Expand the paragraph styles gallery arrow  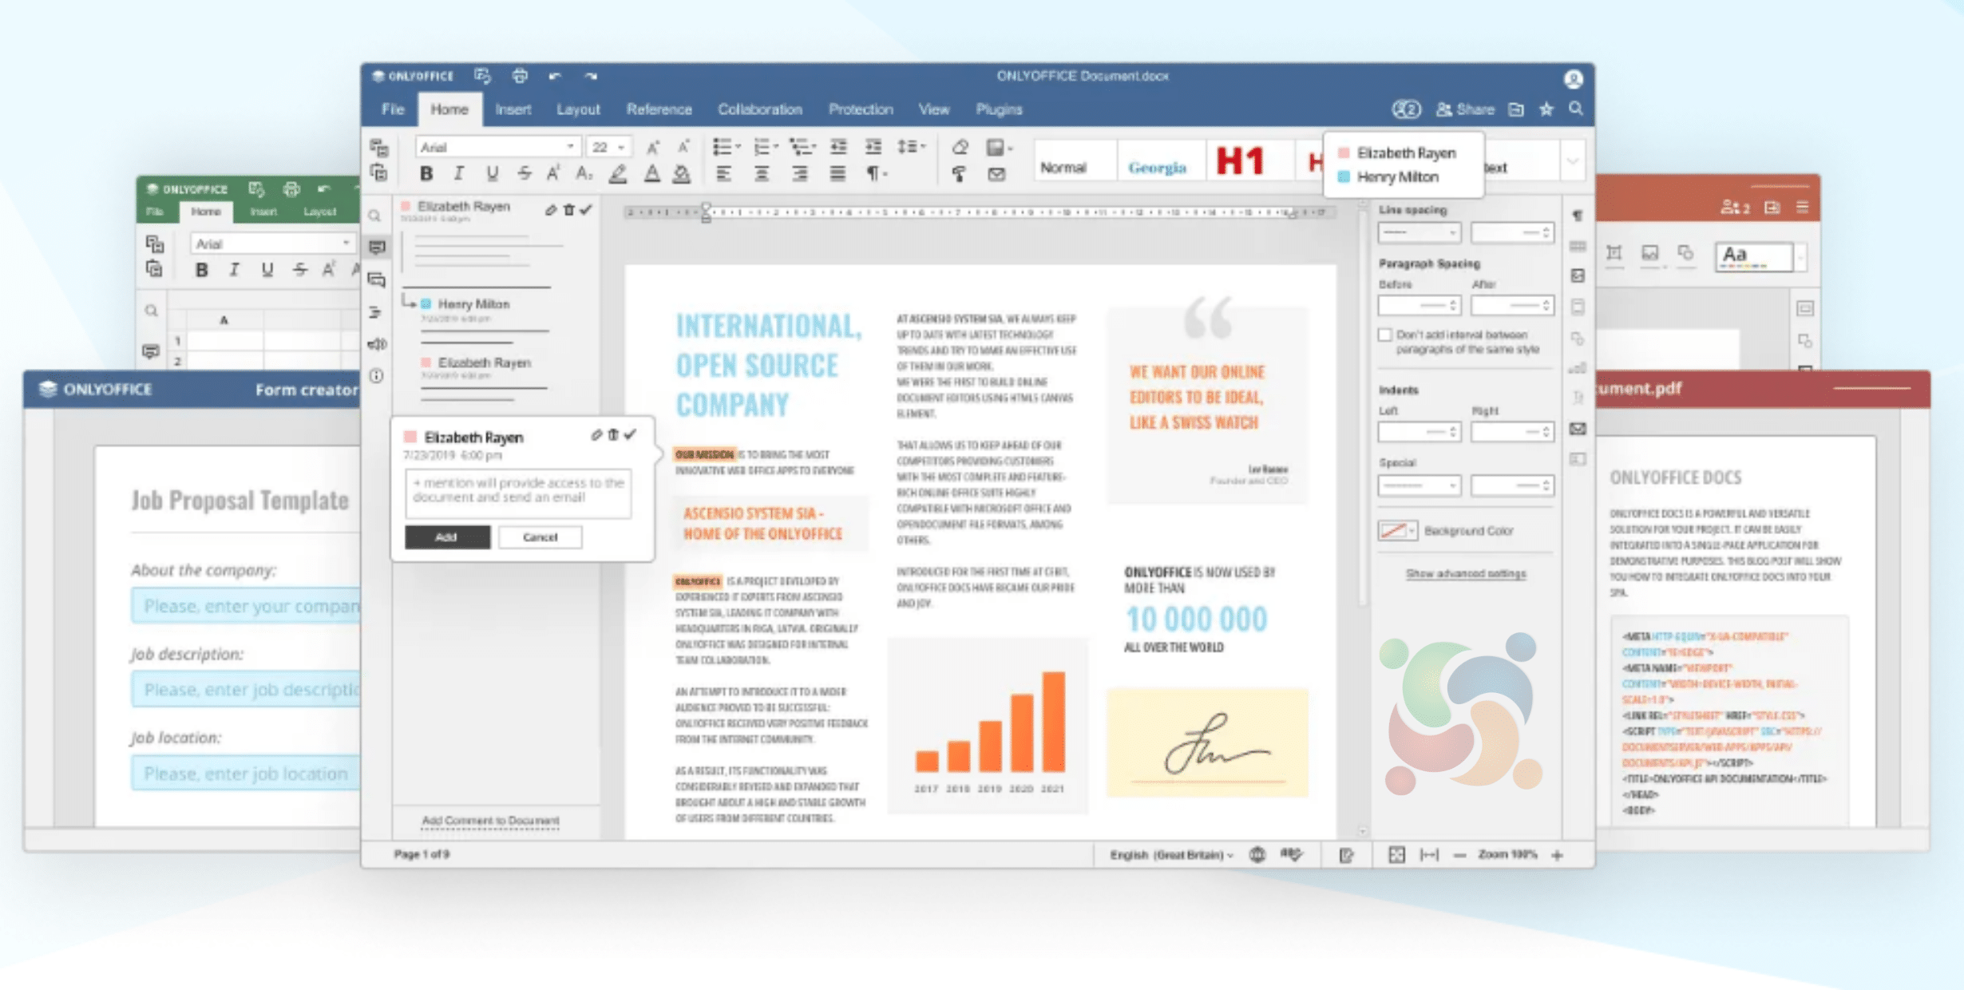click(x=1572, y=162)
